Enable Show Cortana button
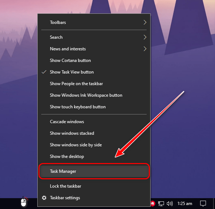This screenshot has width=215, height=209. (94, 60)
